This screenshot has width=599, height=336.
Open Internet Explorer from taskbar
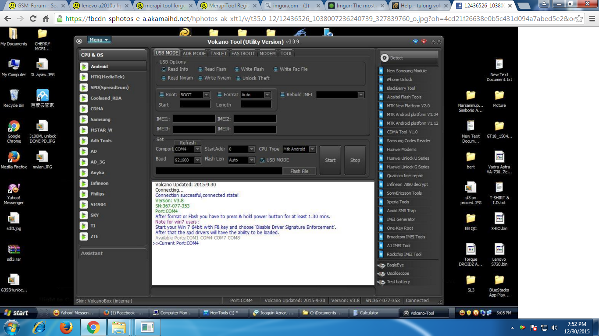[x=39, y=327]
